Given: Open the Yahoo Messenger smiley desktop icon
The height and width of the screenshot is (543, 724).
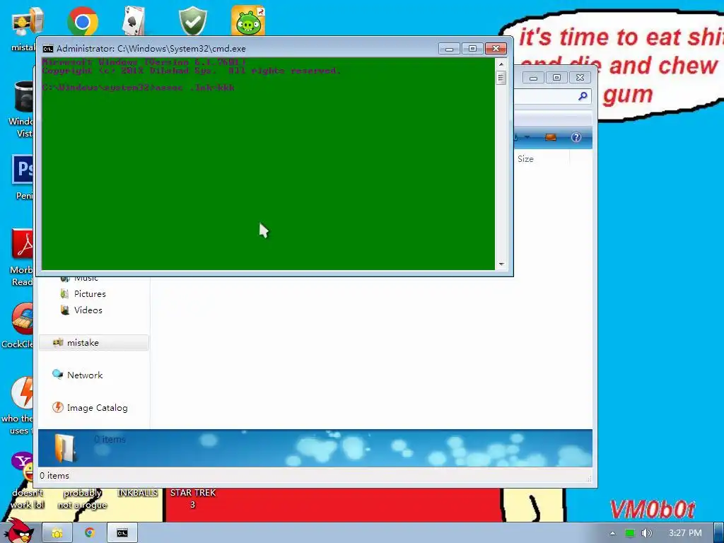Looking at the screenshot, I should (x=23, y=467).
